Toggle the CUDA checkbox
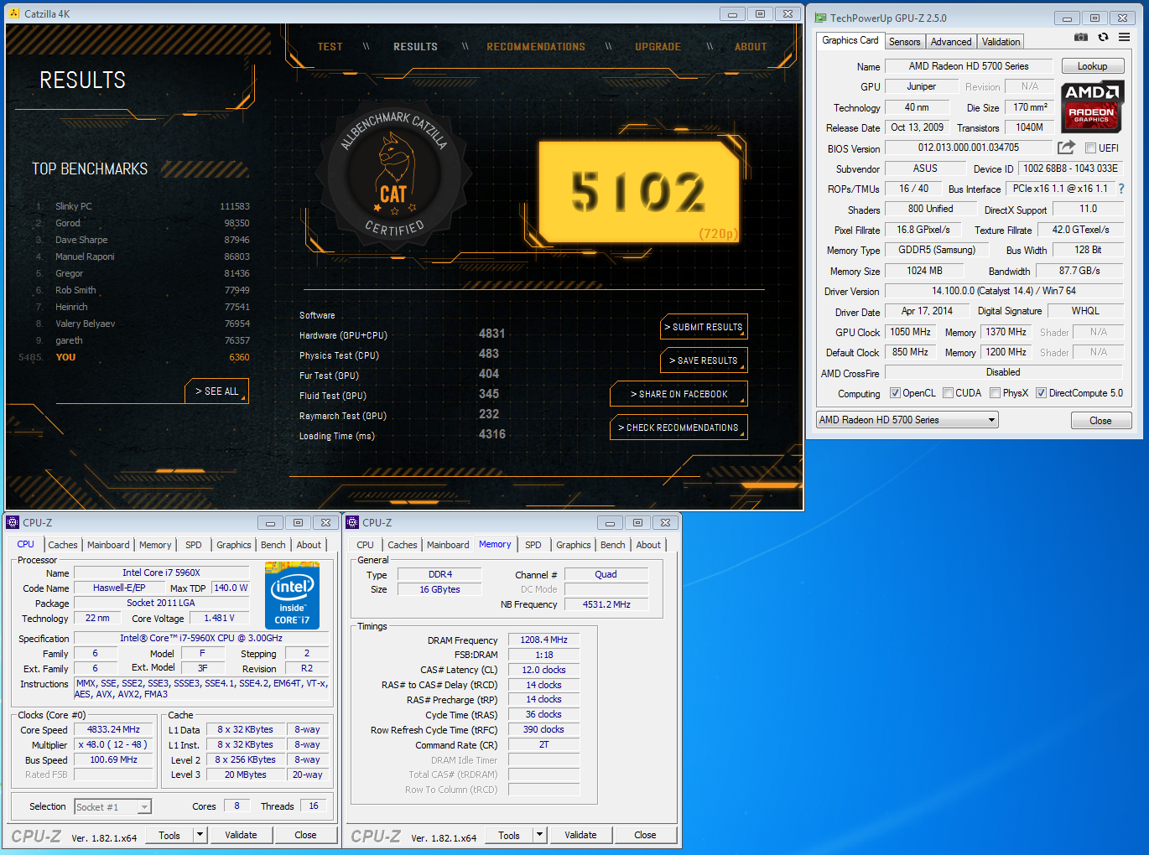This screenshot has height=855, width=1149. pyautogui.click(x=948, y=393)
